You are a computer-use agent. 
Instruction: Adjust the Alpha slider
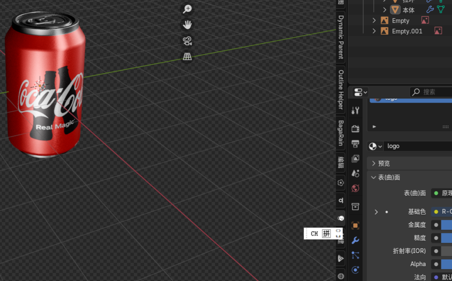tap(447, 264)
